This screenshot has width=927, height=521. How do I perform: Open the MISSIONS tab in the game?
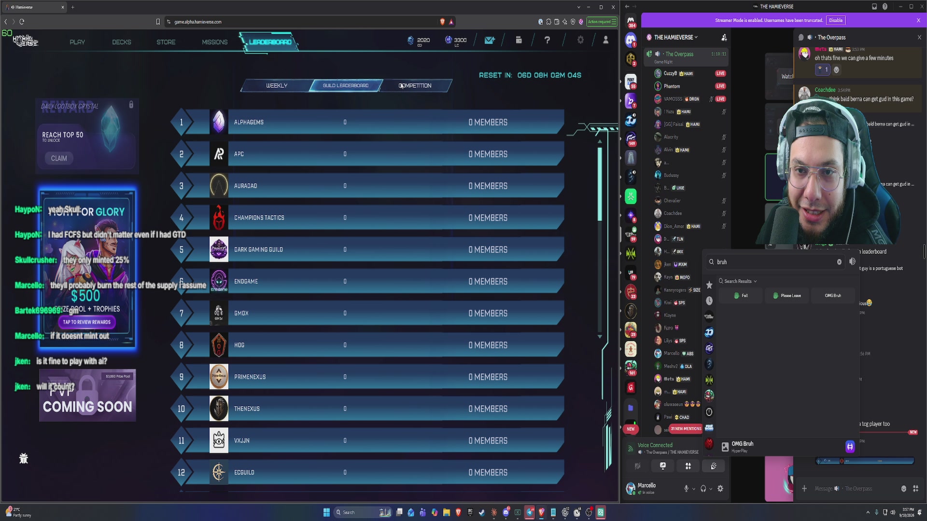click(x=215, y=42)
